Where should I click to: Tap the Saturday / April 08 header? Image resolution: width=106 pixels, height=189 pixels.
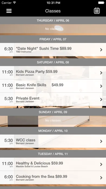[x=53, y=62]
